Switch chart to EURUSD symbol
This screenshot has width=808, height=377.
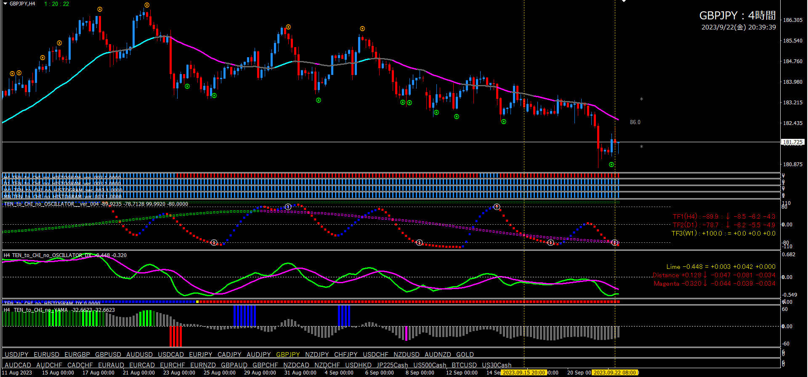[46, 355]
